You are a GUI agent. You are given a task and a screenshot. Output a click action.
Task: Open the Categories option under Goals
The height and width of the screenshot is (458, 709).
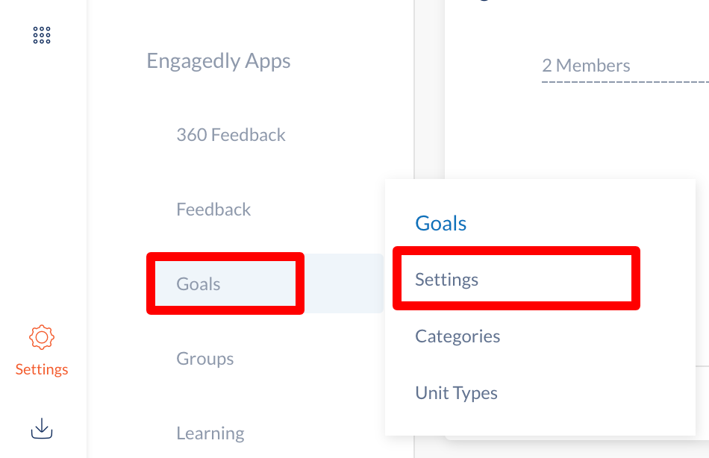457,336
